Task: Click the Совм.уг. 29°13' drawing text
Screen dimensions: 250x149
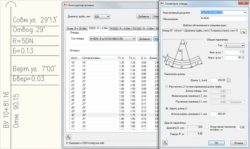Action: (35, 20)
